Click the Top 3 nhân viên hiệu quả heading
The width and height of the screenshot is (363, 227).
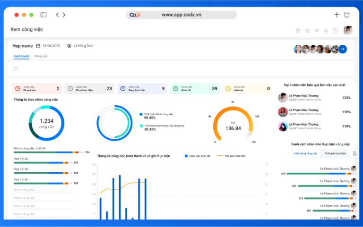pyautogui.click(x=314, y=85)
